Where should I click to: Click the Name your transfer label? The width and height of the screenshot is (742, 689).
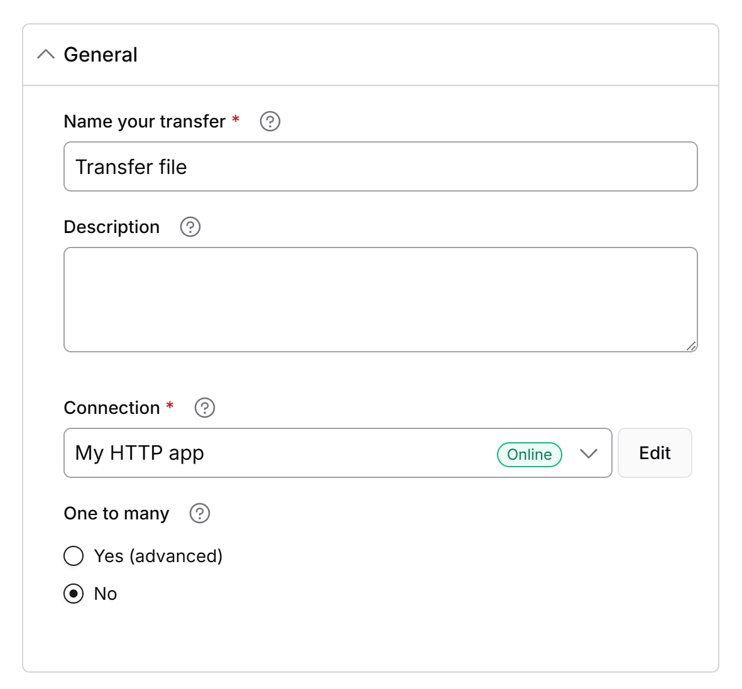point(145,122)
